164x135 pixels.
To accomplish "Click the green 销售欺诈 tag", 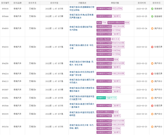I will coord(101,98).
